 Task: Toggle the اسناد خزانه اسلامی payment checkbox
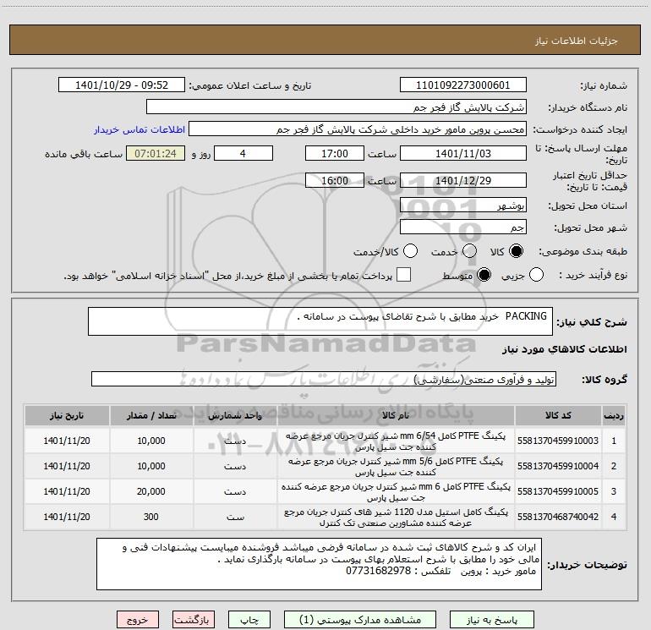click(x=403, y=275)
